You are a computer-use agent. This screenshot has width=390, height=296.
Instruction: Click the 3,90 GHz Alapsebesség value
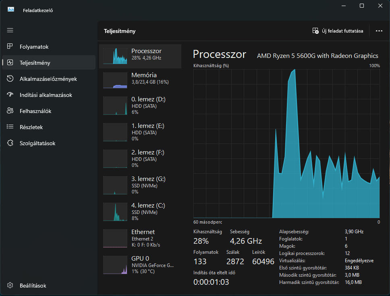[x=354, y=231]
